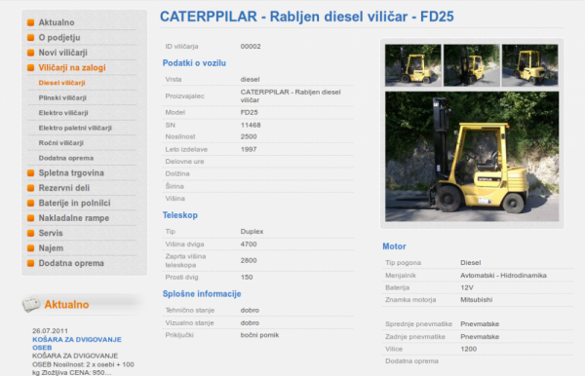
Task: Click the orange bullet beside Spletna trgovina
Action: tap(31, 173)
